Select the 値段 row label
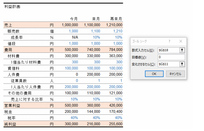 (x=12, y=43)
